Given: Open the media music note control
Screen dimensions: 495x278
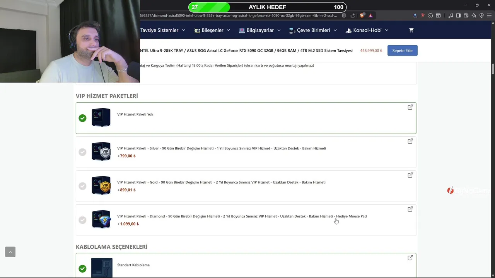Looking at the screenshot, I should 451,15.
